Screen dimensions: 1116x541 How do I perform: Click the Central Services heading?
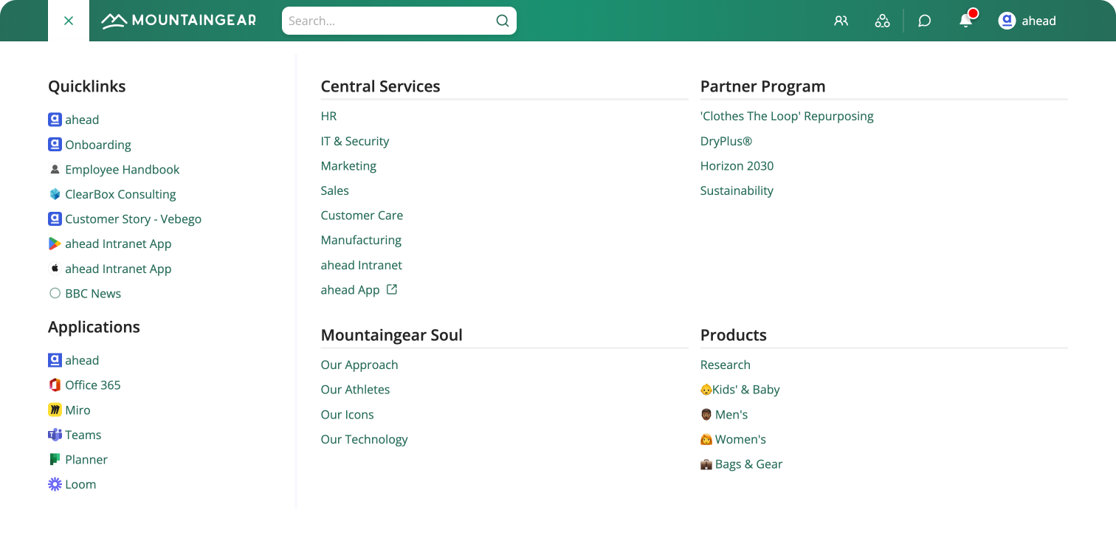click(x=380, y=86)
